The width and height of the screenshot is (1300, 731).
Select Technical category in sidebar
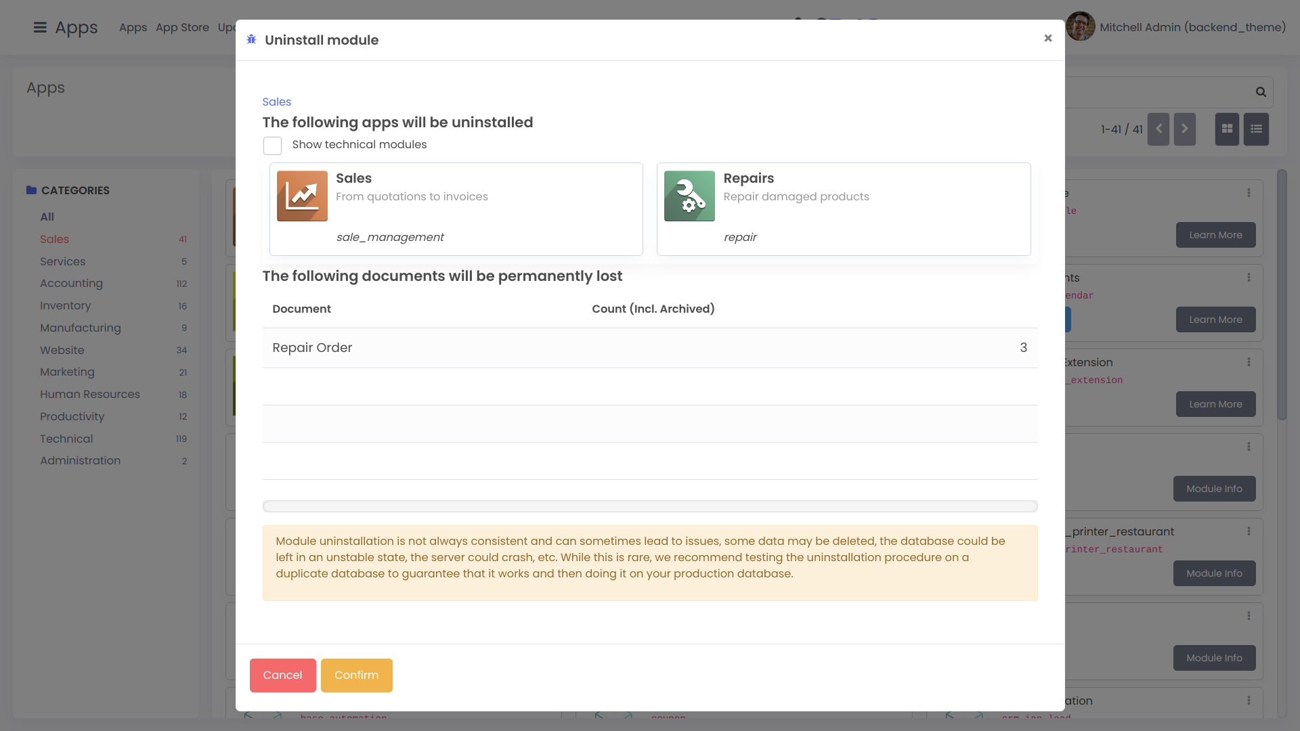click(66, 439)
